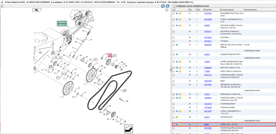Image resolution: width=276 pixels, height=134 pixels.
Task: Open part number link 87343558
Action: 208,13
